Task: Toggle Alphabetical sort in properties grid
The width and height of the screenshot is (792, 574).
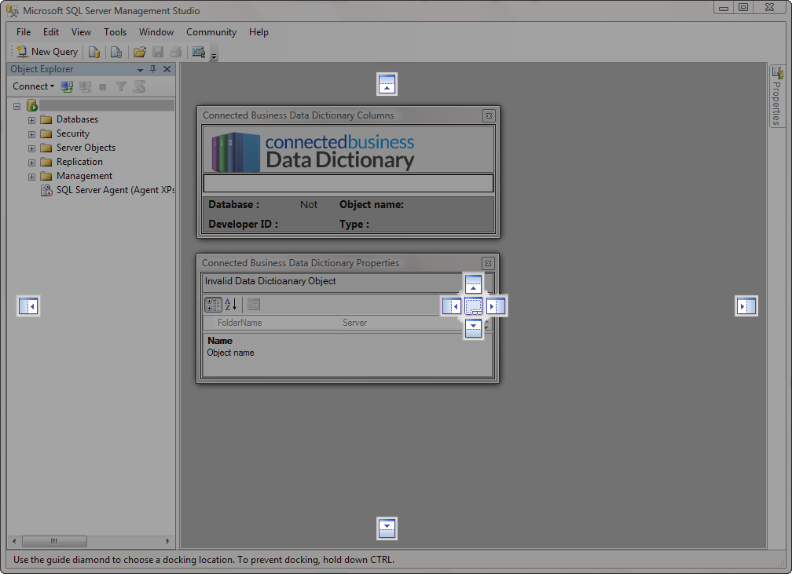Action: click(231, 305)
